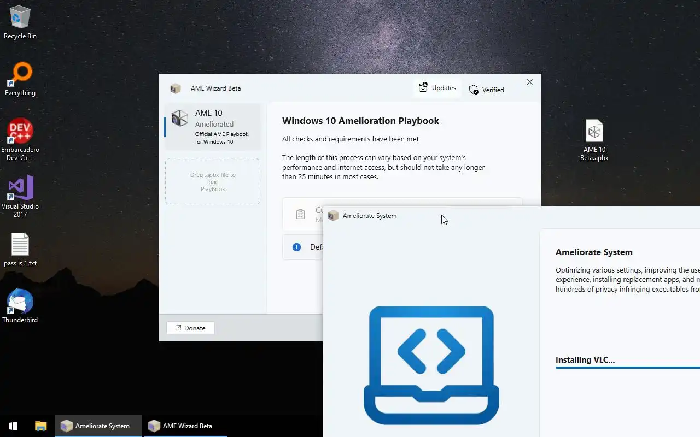The image size is (700, 437).
Task: Click the Donate button
Action: (x=190, y=328)
